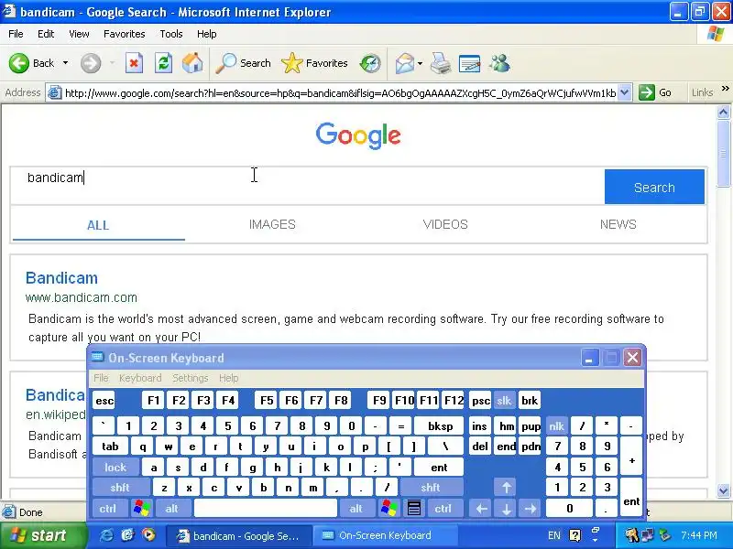
Task: Click the left arrow key on On-Screen Keyboard
Action: pos(482,508)
